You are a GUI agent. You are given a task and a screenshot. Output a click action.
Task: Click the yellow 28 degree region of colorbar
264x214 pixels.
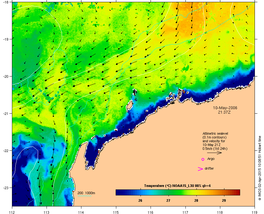coord(196,192)
